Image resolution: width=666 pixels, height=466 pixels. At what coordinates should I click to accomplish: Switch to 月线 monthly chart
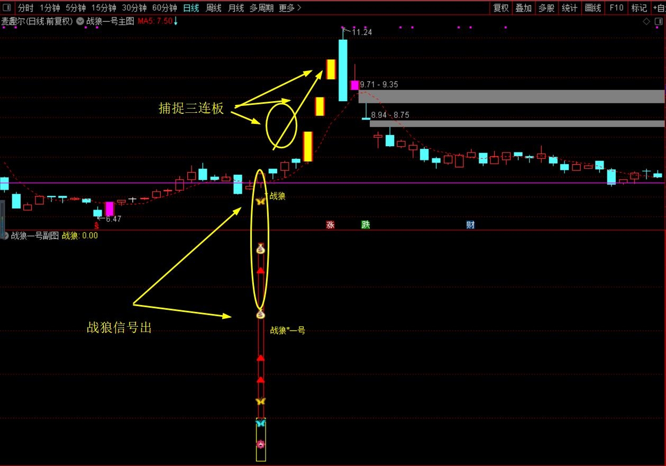(x=236, y=8)
